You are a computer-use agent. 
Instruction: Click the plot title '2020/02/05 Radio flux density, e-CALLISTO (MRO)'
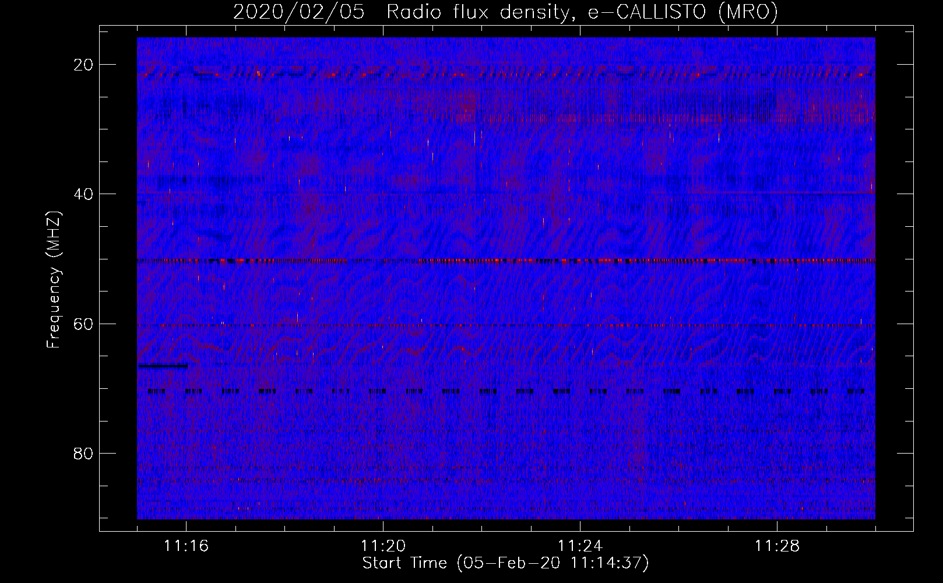tap(505, 12)
